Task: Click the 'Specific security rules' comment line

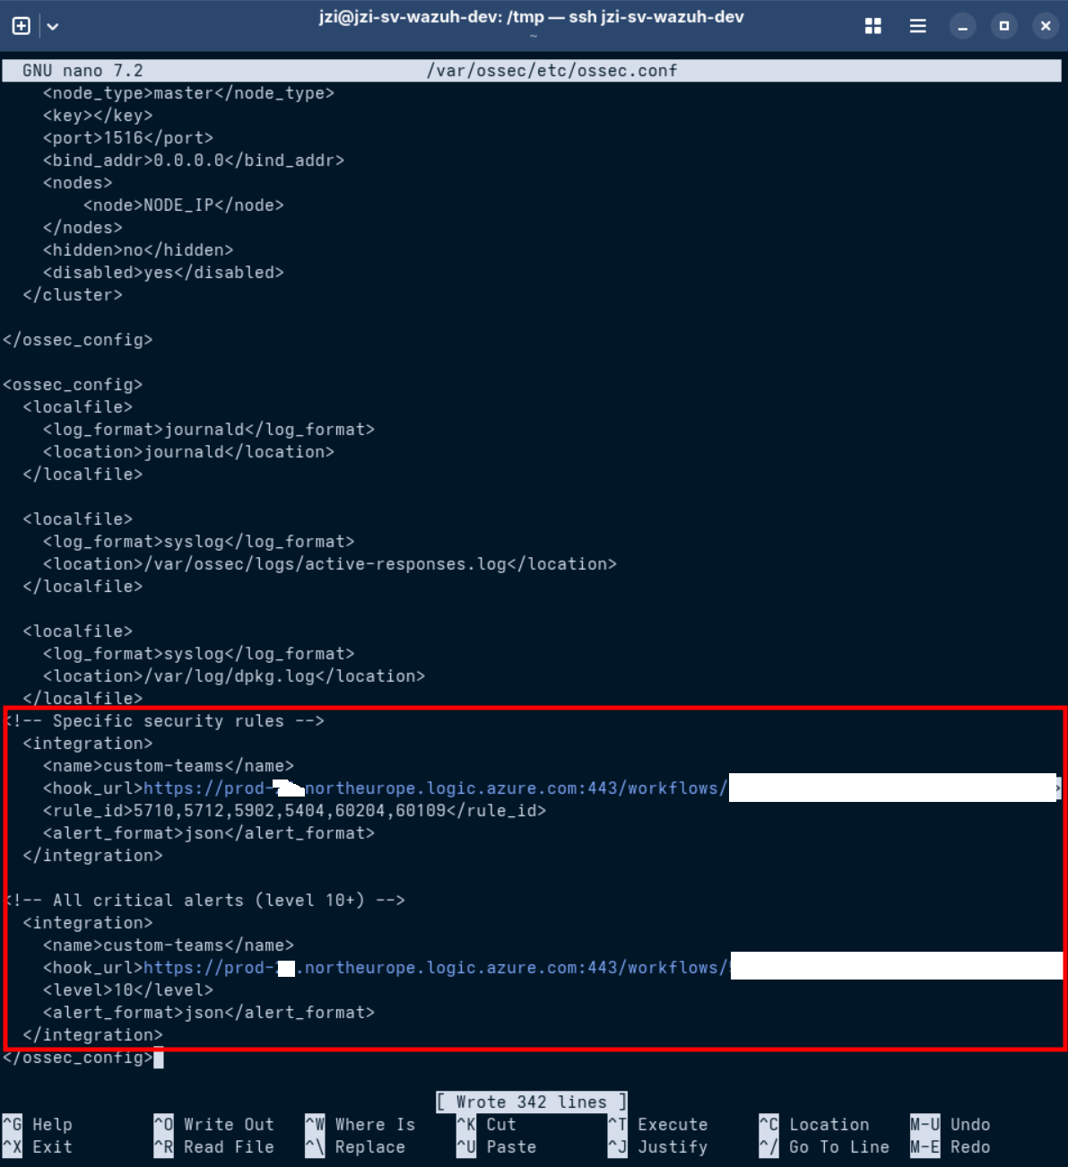Action: point(164,721)
